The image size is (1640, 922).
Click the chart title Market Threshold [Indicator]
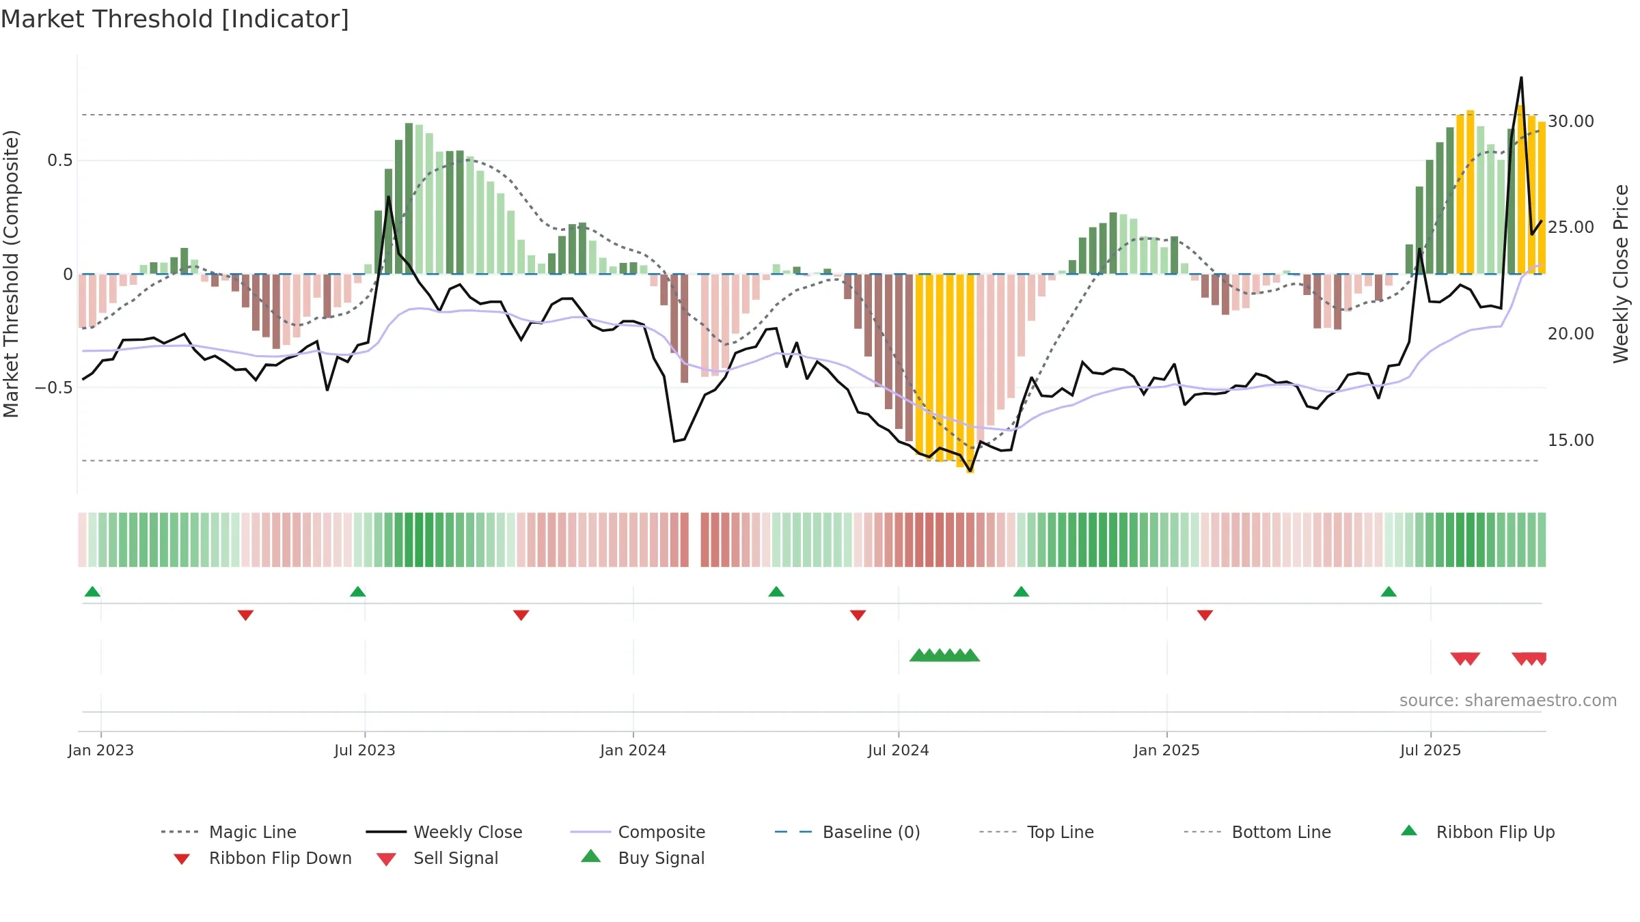[x=175, y=19]
